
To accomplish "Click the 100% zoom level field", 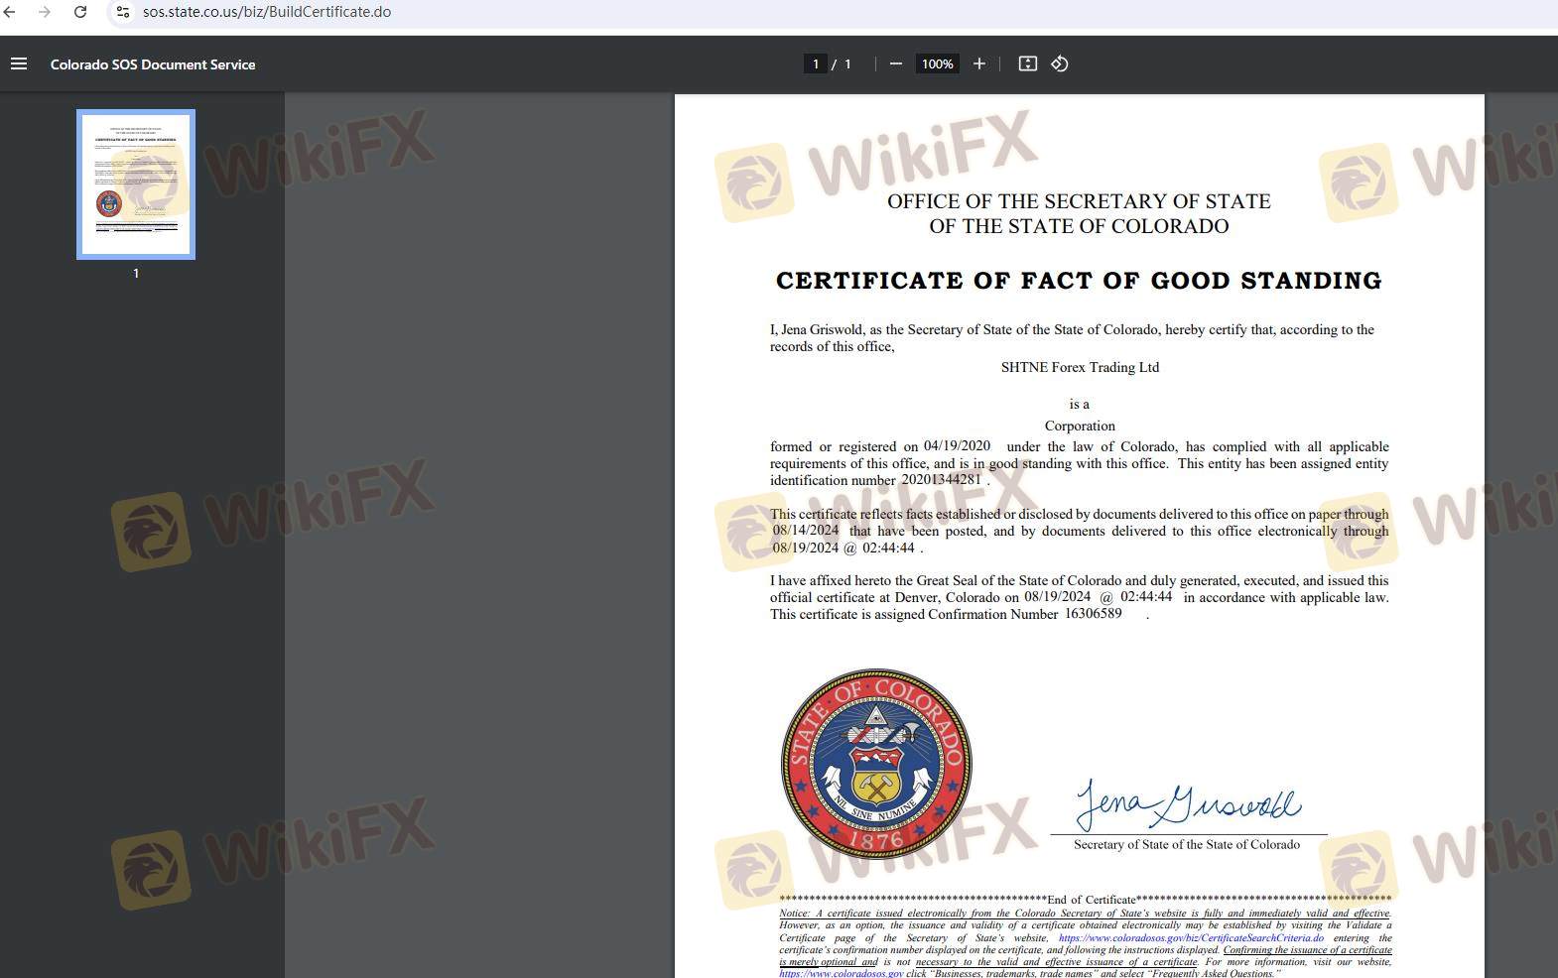I will coord(937,63).
